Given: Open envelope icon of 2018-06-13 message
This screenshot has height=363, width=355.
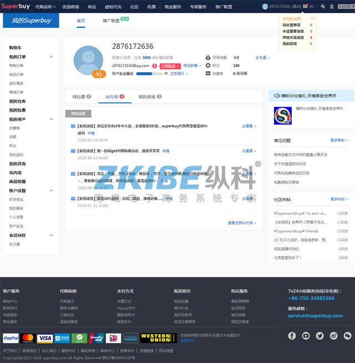Looking at the screenshot, I should 73,151.
